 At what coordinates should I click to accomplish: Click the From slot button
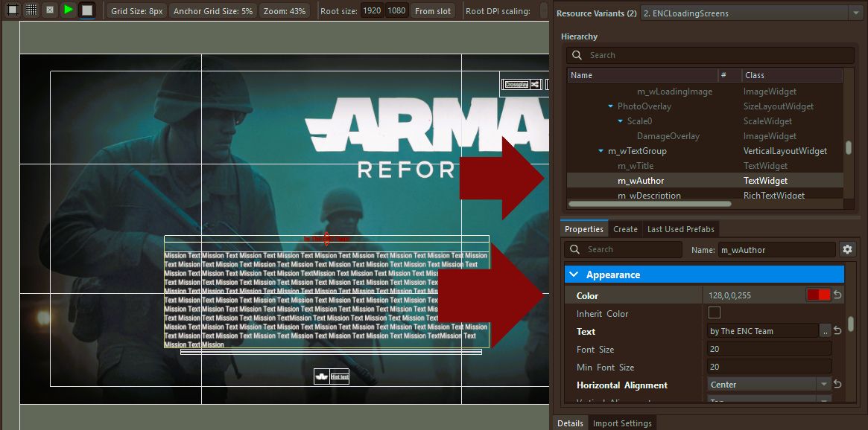pos(433,11)
